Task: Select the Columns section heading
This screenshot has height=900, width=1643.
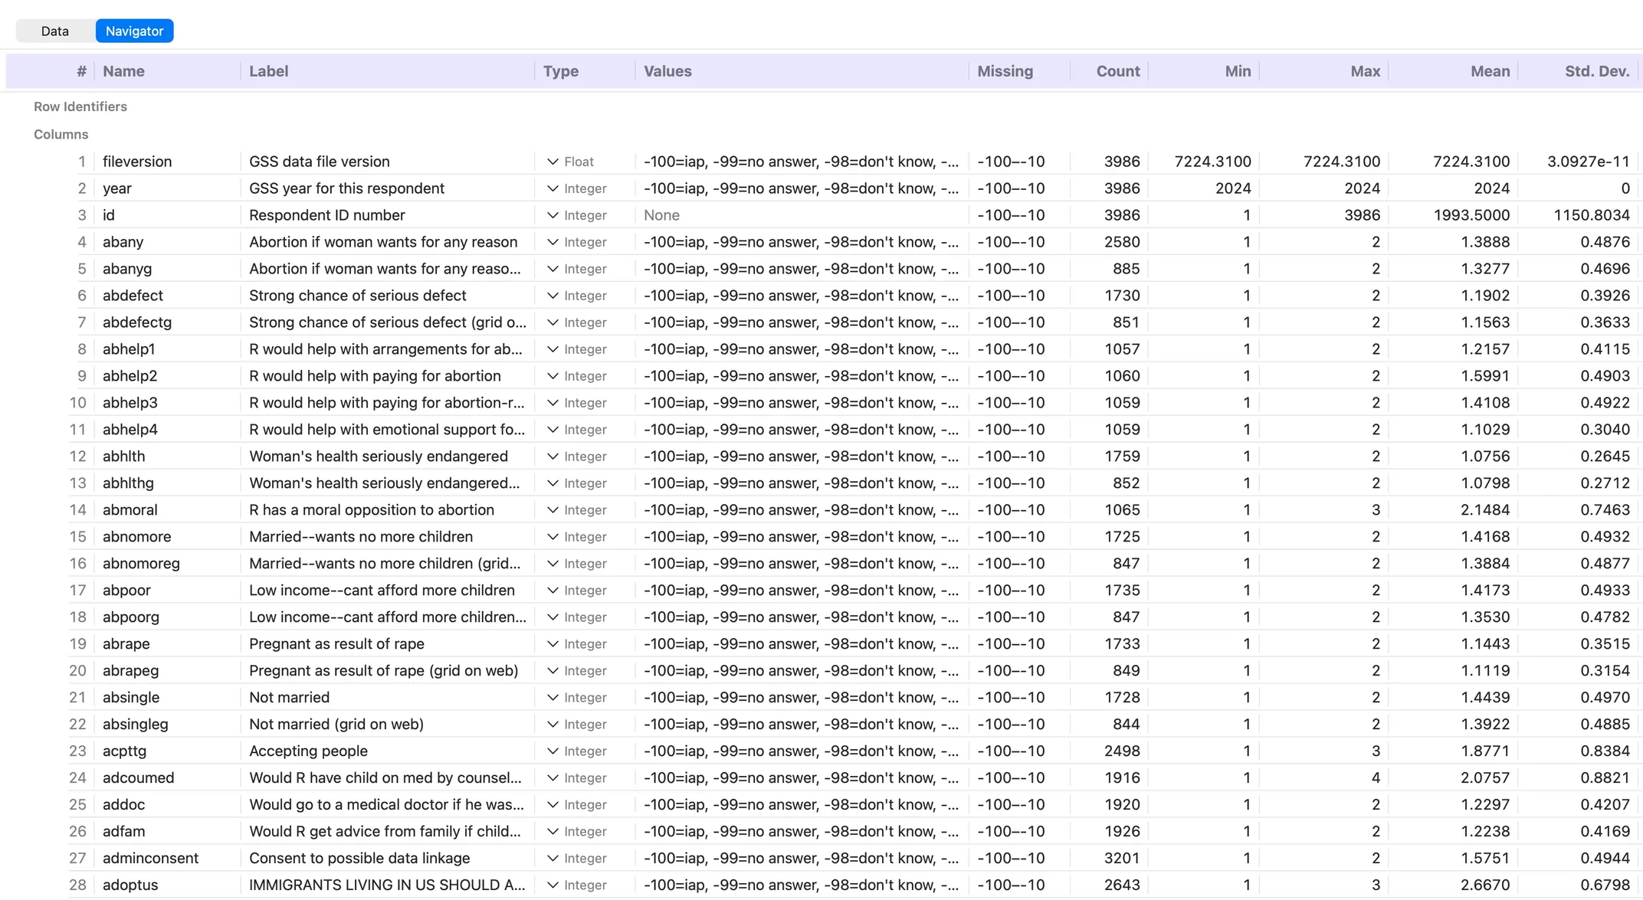Action: click(61, 134)
